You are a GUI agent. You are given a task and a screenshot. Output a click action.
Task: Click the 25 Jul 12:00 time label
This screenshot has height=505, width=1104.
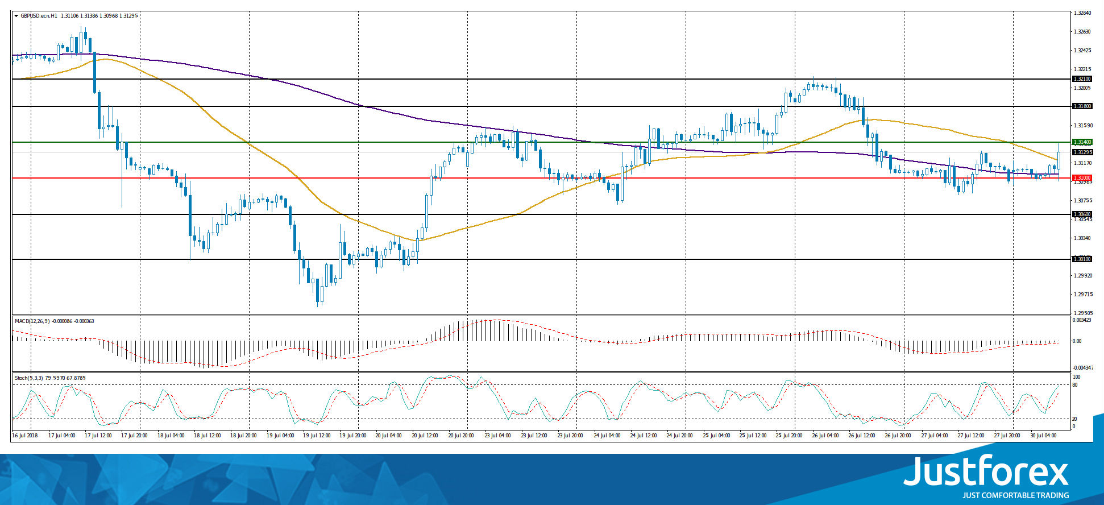(x=753, y=436)
